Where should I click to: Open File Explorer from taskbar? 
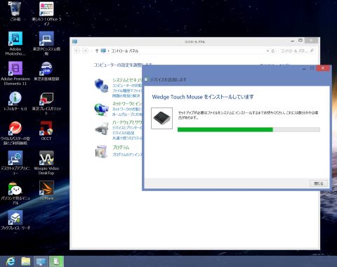(26, 261)
